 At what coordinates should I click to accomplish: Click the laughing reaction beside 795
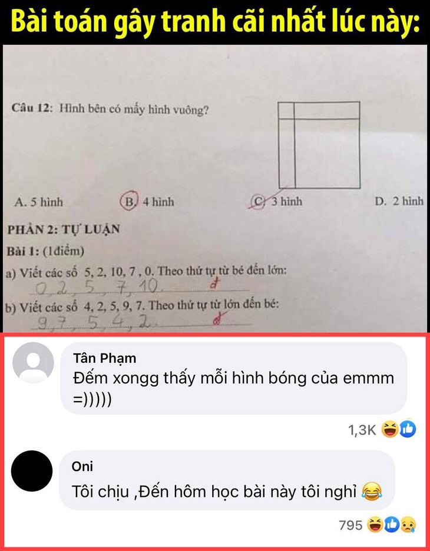tap(375, 525)
